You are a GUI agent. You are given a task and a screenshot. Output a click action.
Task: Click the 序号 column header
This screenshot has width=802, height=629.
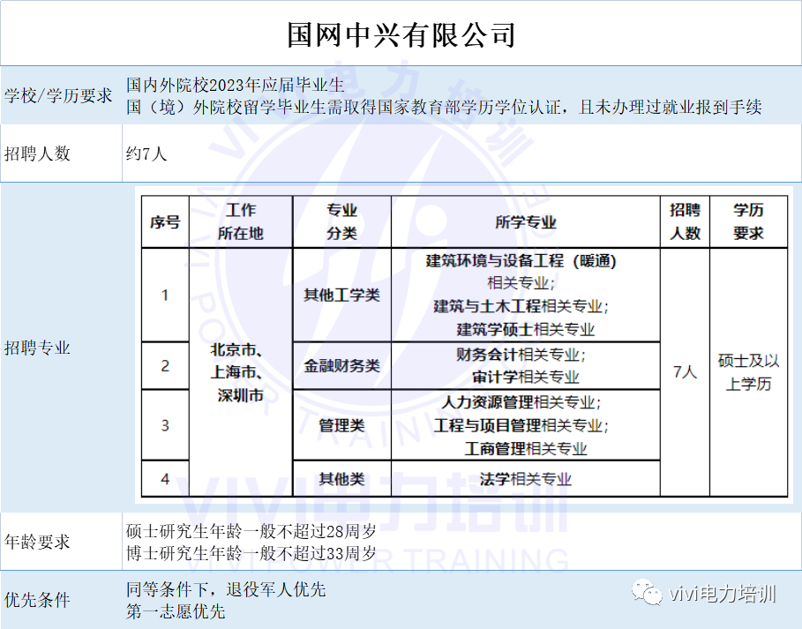pos(165,222)
